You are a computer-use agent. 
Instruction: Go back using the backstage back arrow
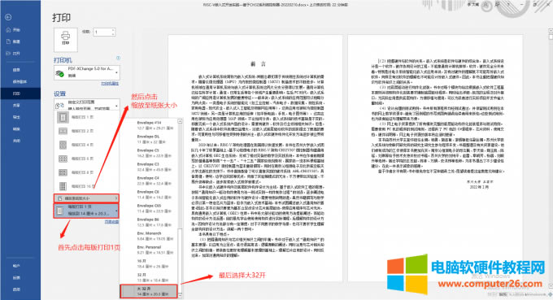pyautogui.click(x=8, y=17)
